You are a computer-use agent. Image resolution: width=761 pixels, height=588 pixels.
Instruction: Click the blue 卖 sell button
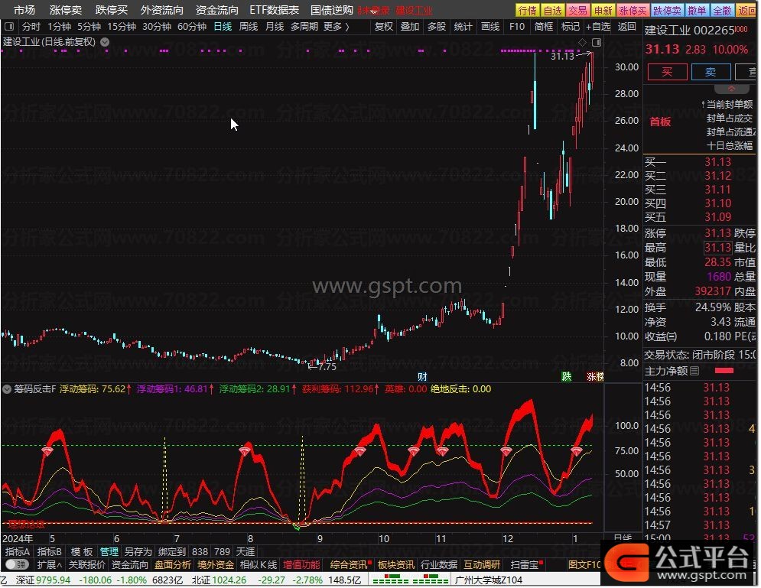click(x=711, y=73)
